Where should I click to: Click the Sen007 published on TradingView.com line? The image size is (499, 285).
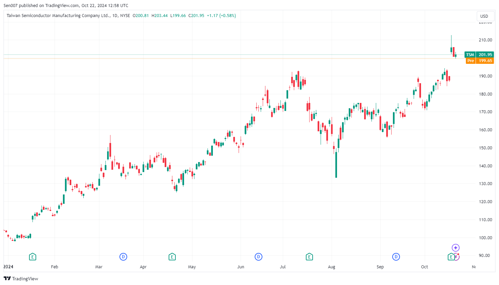66,6
